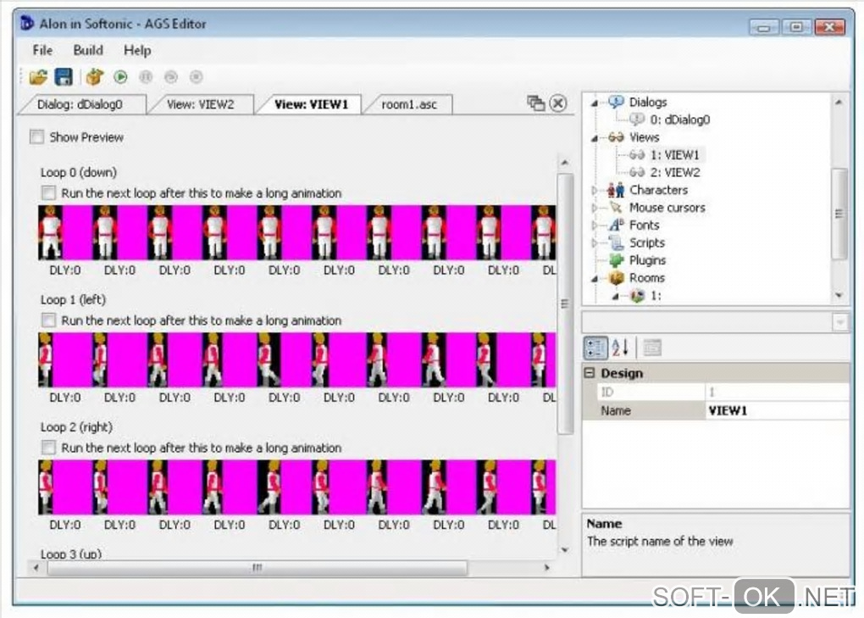Tick 'Run the next loop' under Loop 2 (right)
The width and height of the screenshot is (864, 618).
[48, 448]
